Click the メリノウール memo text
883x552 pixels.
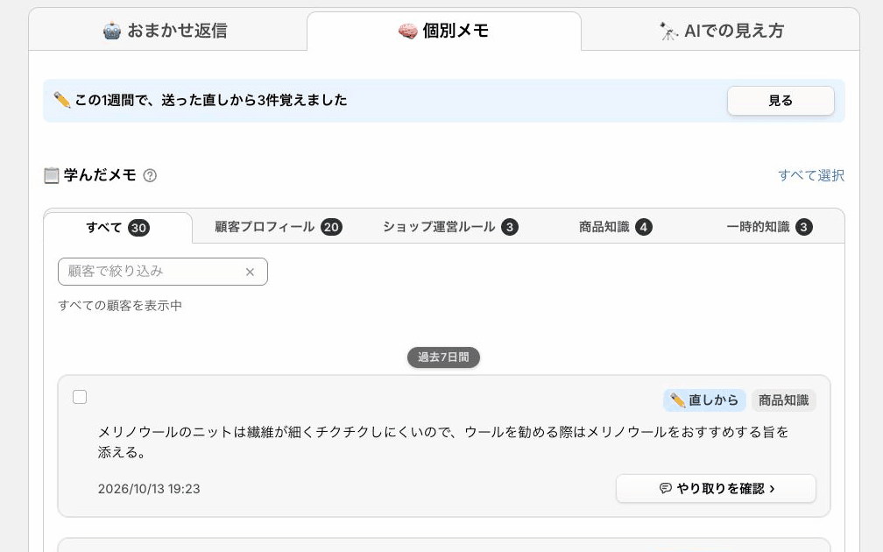(442, 442)
